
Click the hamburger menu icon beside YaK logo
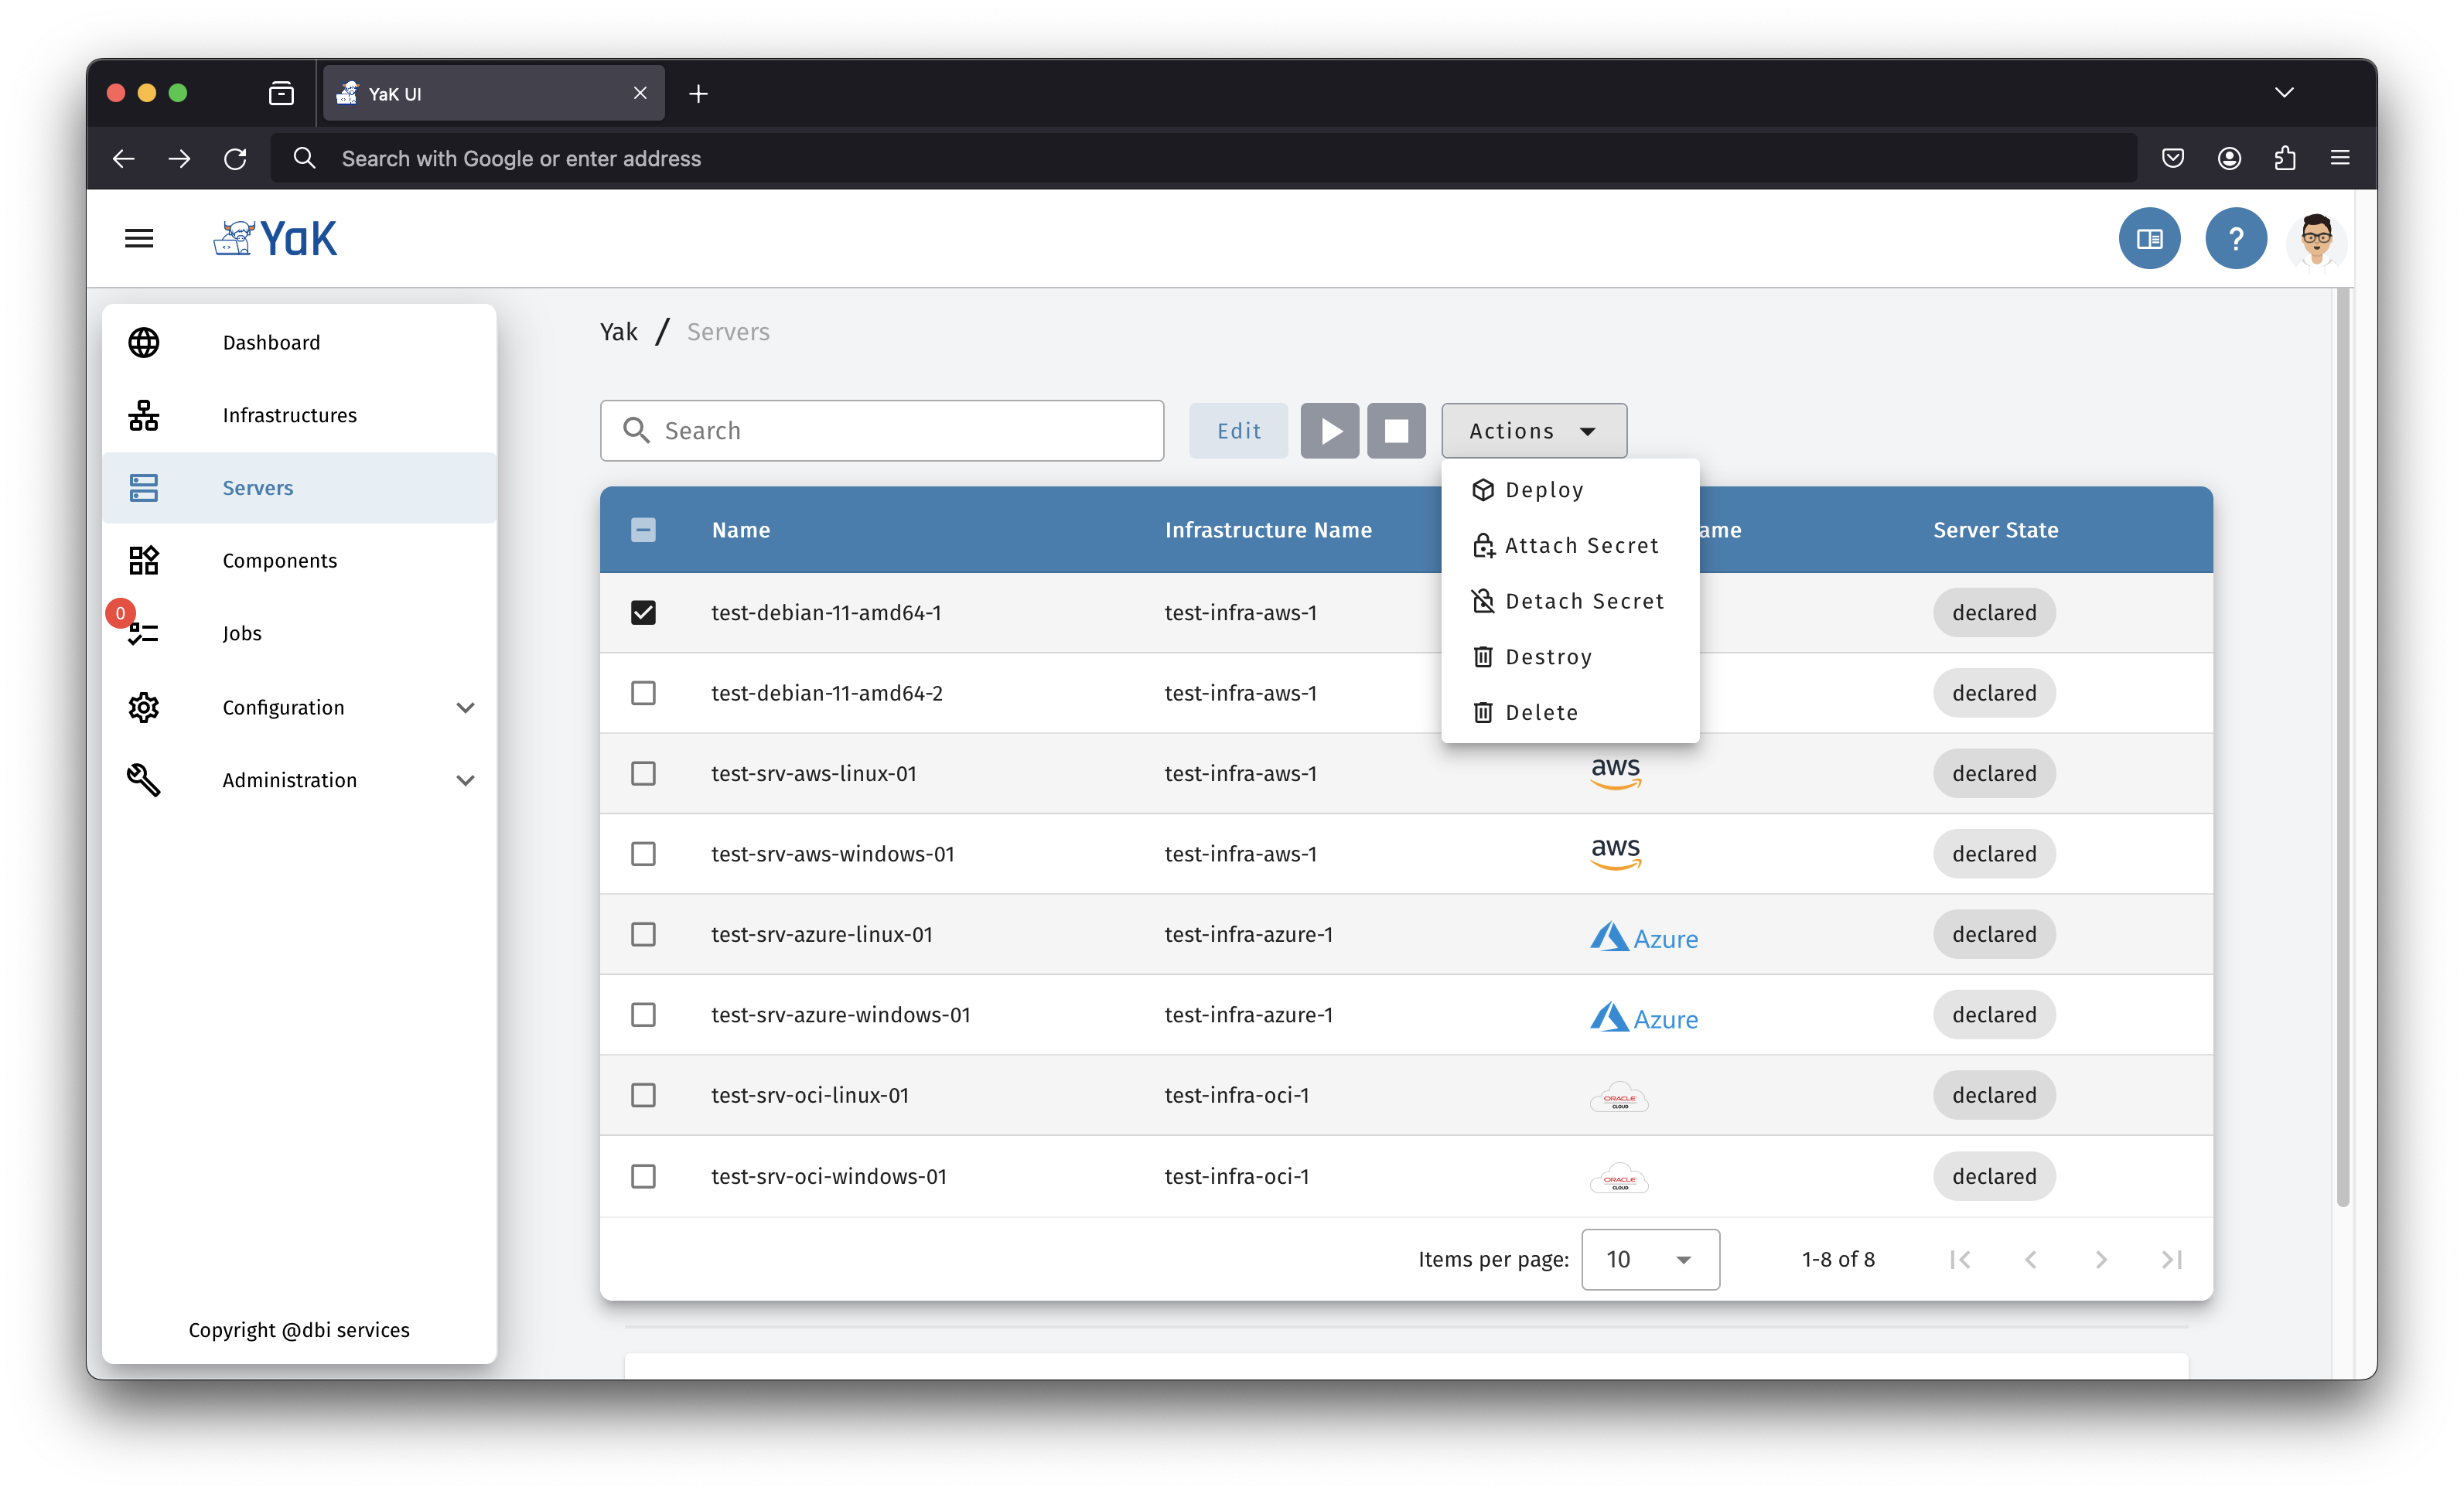(x=139, y=238)
